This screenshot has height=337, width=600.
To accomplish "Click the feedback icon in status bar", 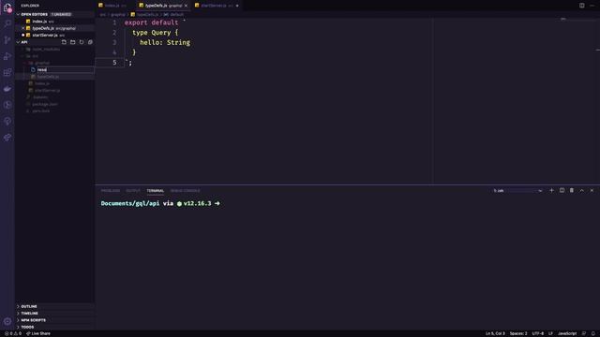I will coord(584,333).
